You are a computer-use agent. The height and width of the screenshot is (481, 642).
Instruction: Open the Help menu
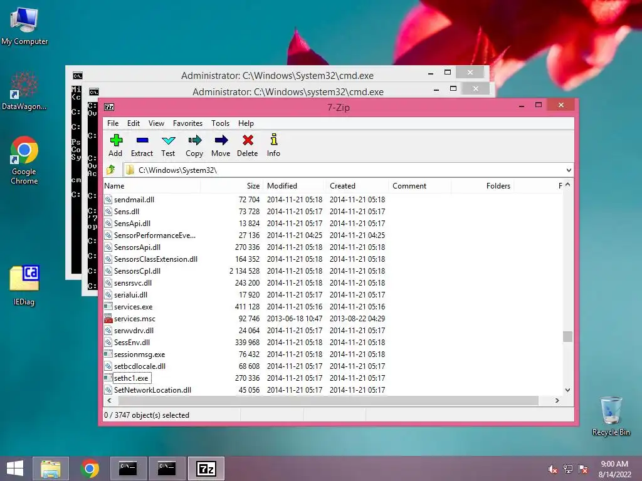(x=246, y=123)
